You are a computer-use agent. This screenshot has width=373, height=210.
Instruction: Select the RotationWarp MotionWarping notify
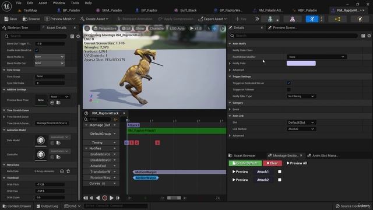point(146,178)
